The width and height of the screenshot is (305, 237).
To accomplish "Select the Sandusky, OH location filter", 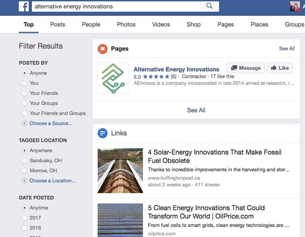I will pos(24,161).
